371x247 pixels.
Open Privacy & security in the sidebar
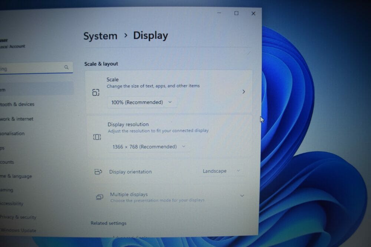(18, 217)
